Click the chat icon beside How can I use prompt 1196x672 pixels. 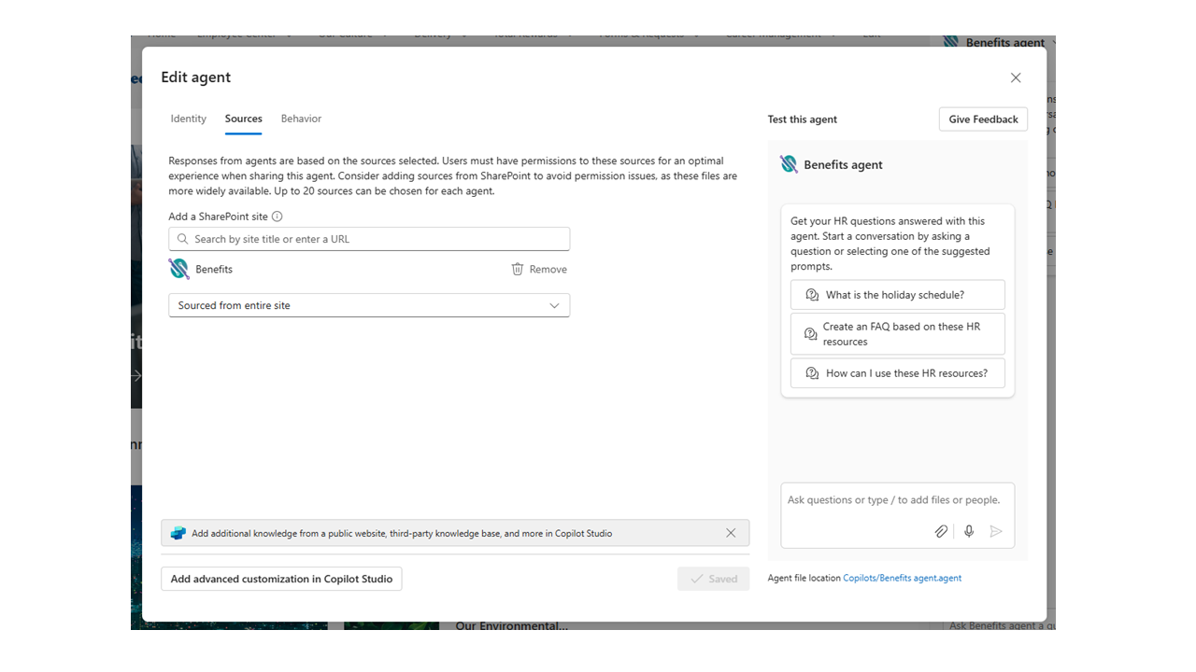[812, 373]
